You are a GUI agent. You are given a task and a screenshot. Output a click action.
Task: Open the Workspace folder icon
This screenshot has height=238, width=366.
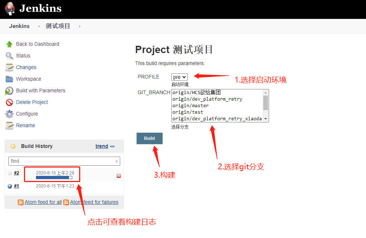pyautogui.click(x=10, y=78)
